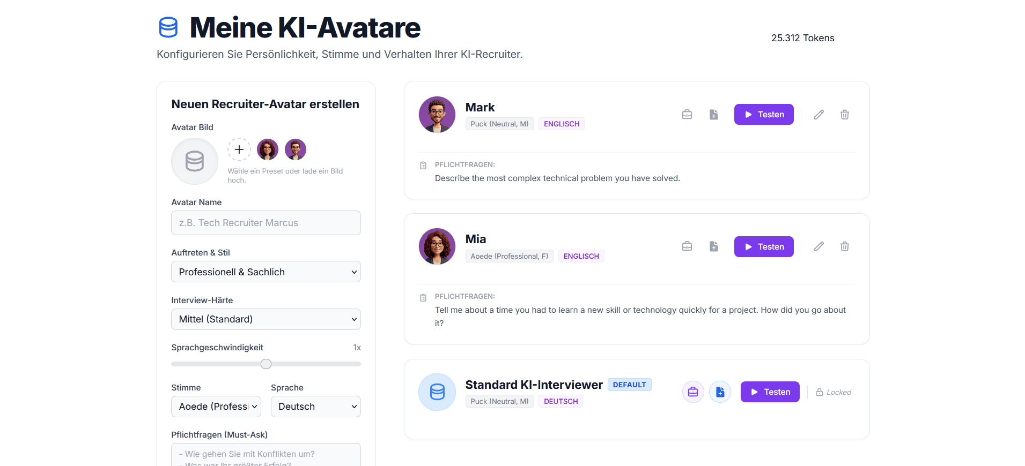Click the blue document icon on Standard KI-Interviewer
This screenshot has width=1025, height=466.
pos(720,392)
